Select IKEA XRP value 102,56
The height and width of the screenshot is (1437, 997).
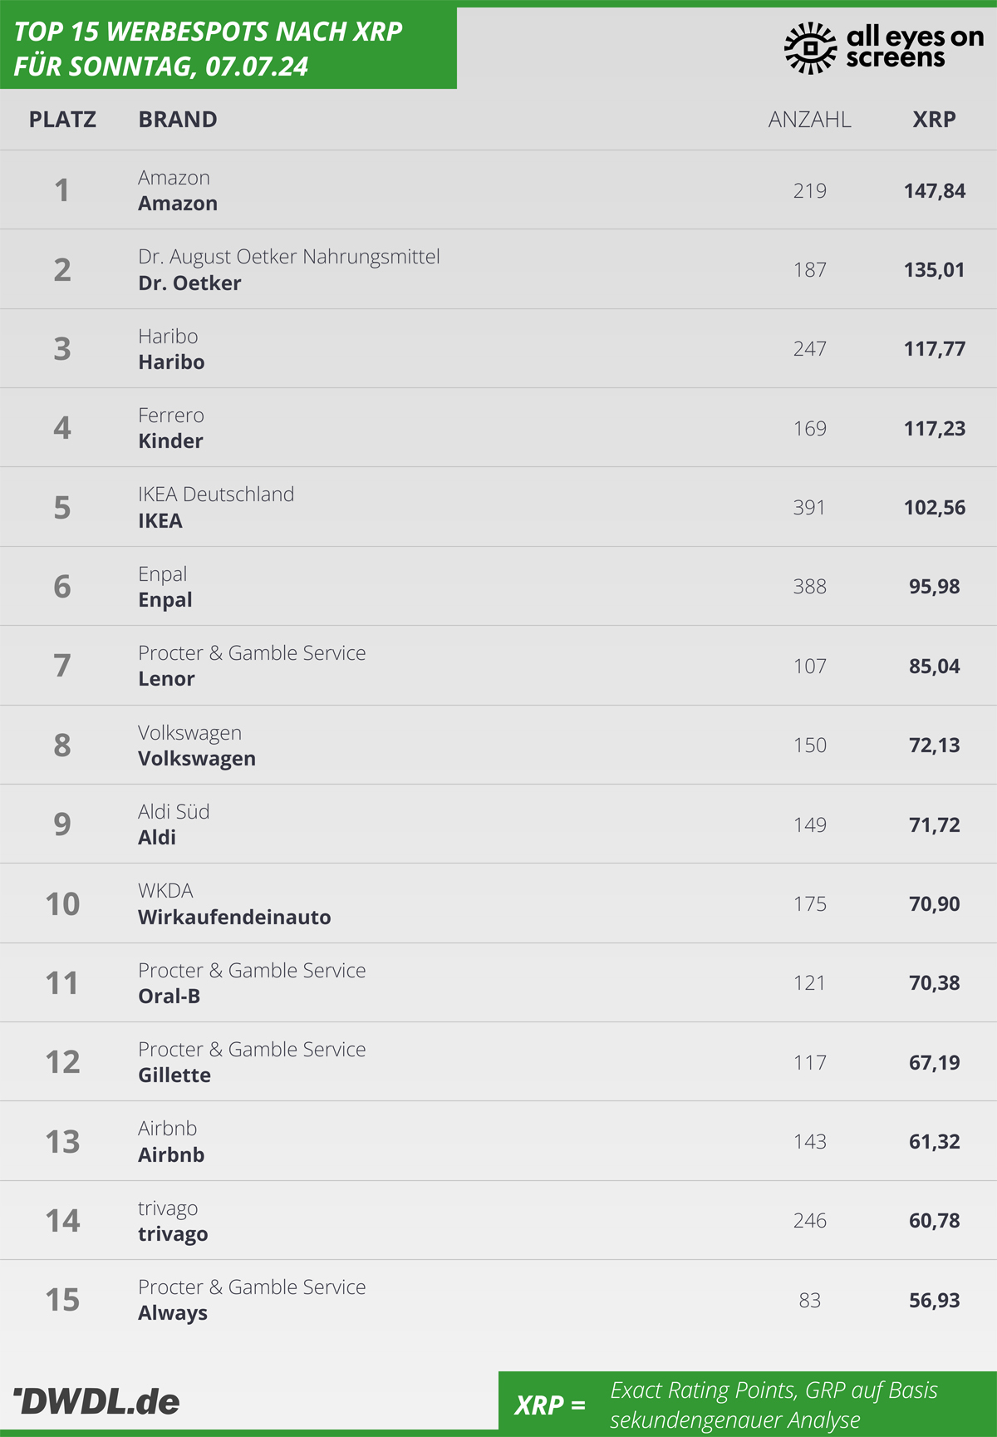935,508
